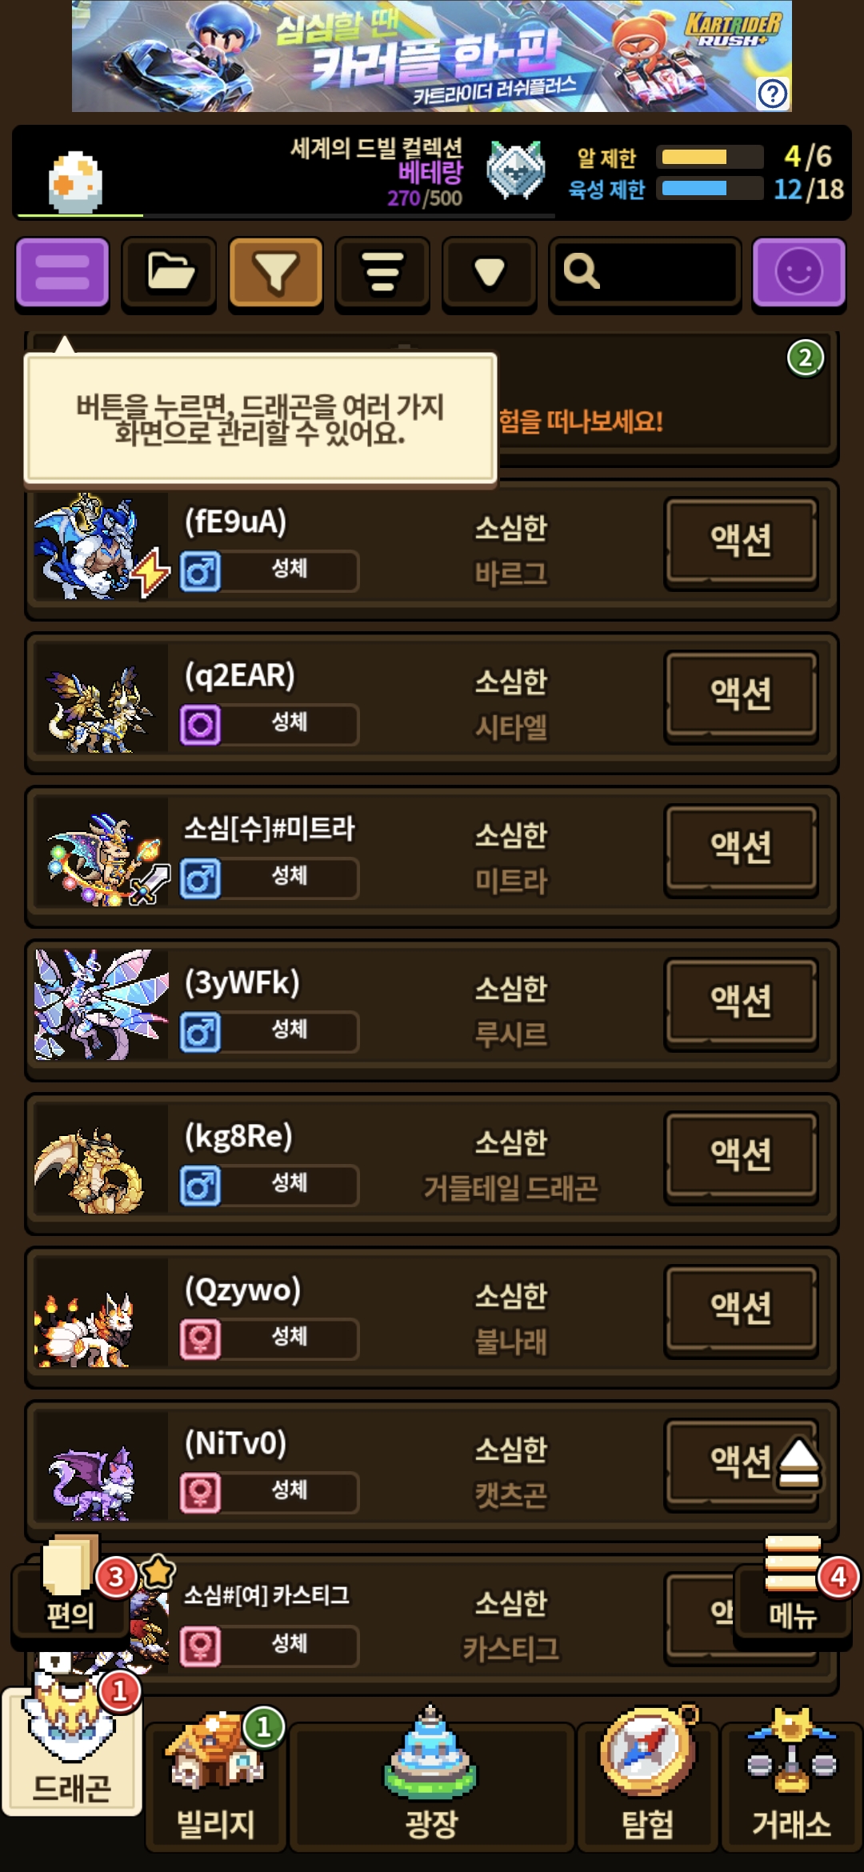This screenshot has width=864, height=1872.
Task: Expand the down-arrow dropdown button
Action: 490,273
